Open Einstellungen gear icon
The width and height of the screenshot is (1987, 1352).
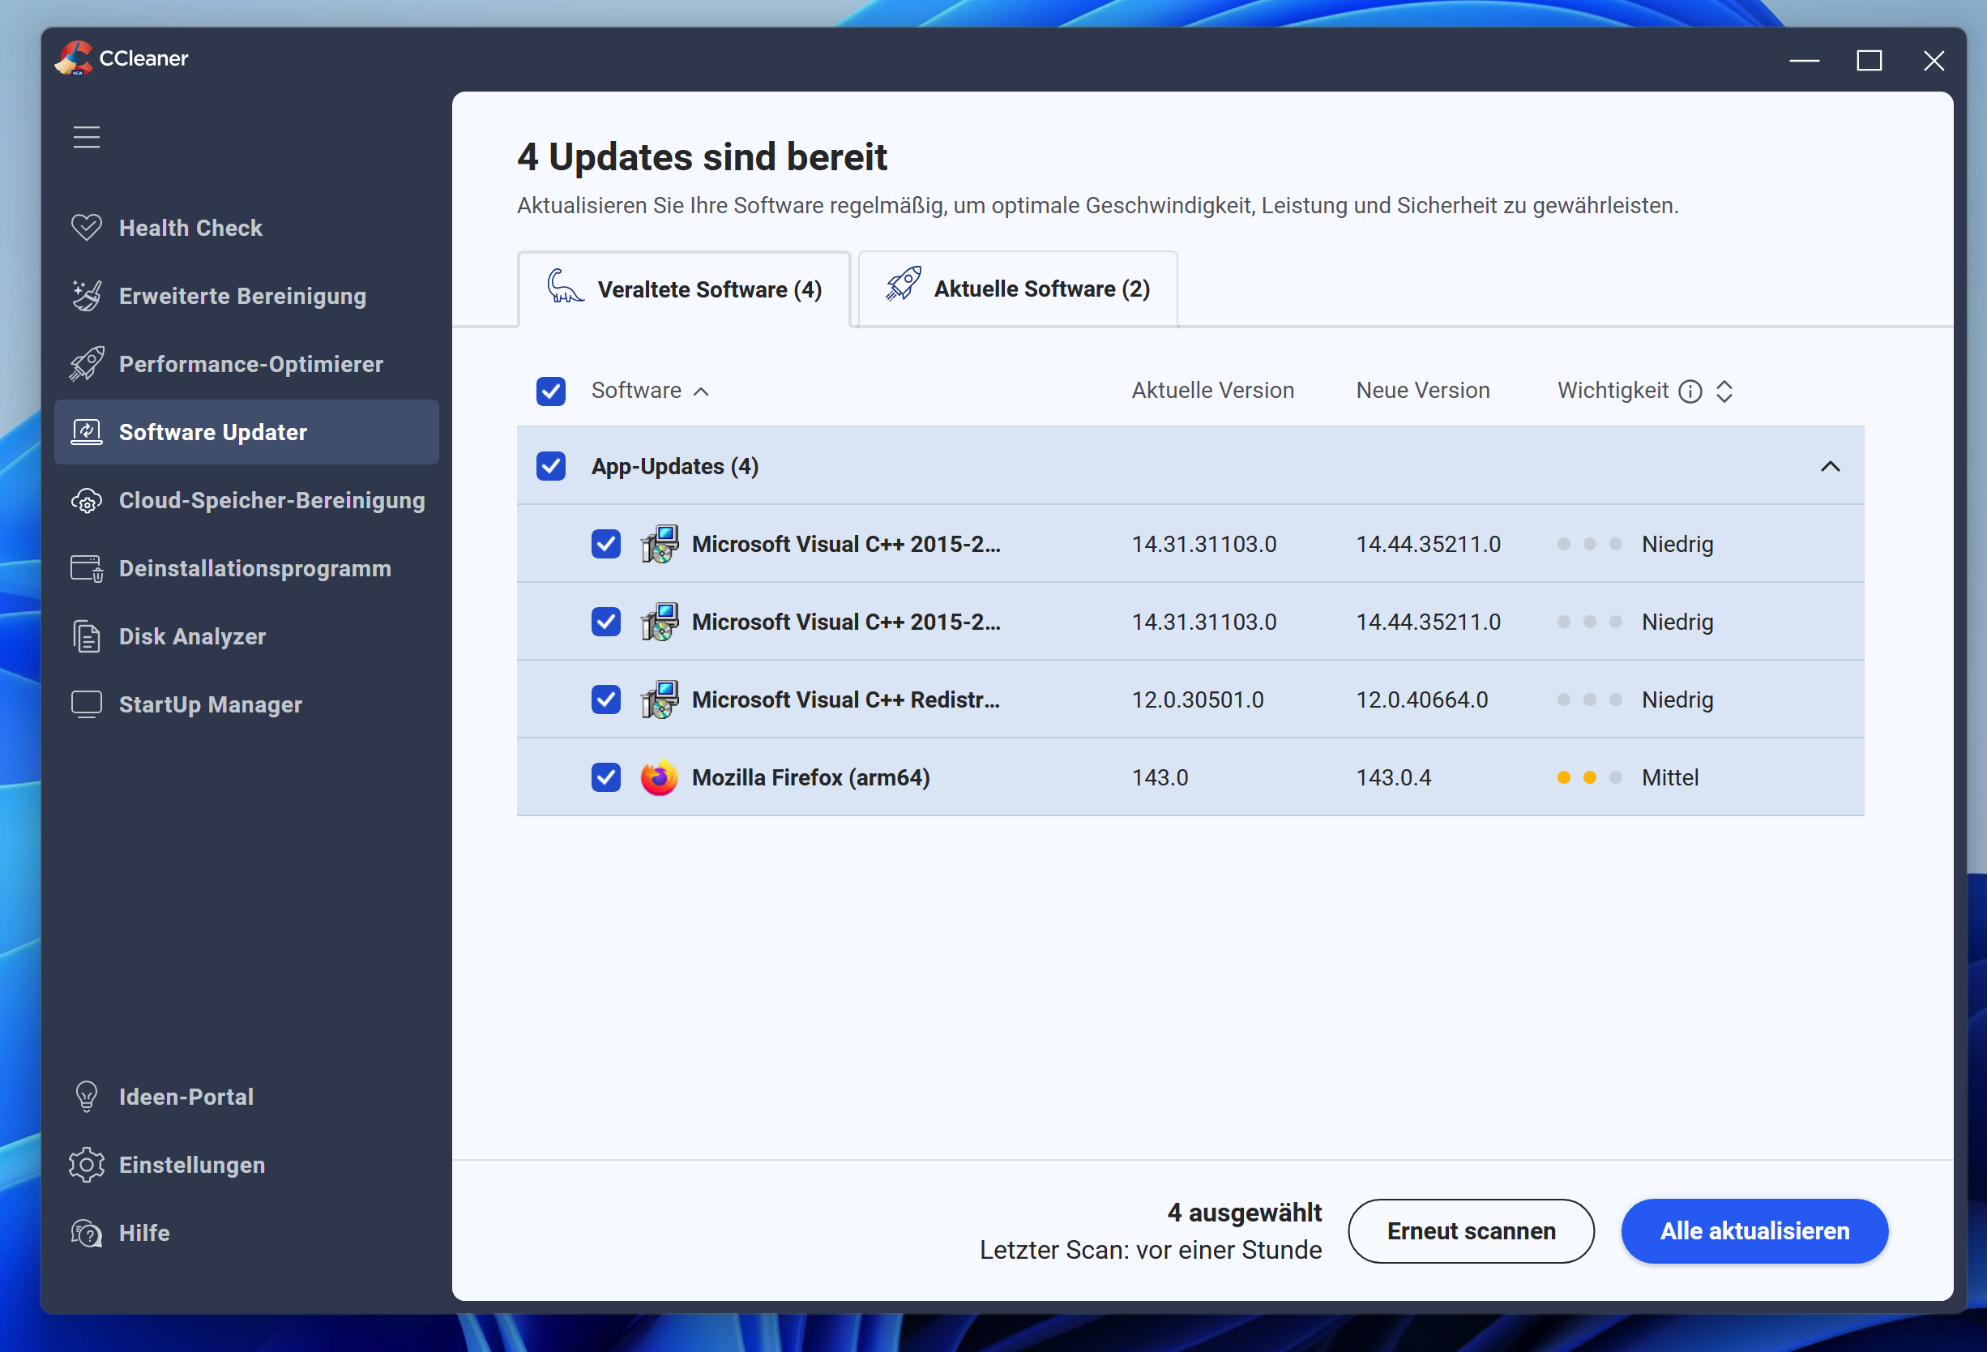[87, 1165]
